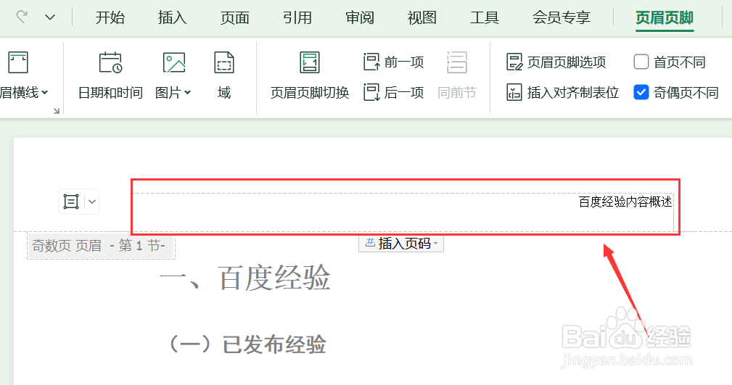Click the heading 一、百度经验
Image resolution: width=732 pixels, height=385 pixels.
click(x=245, y=278)
